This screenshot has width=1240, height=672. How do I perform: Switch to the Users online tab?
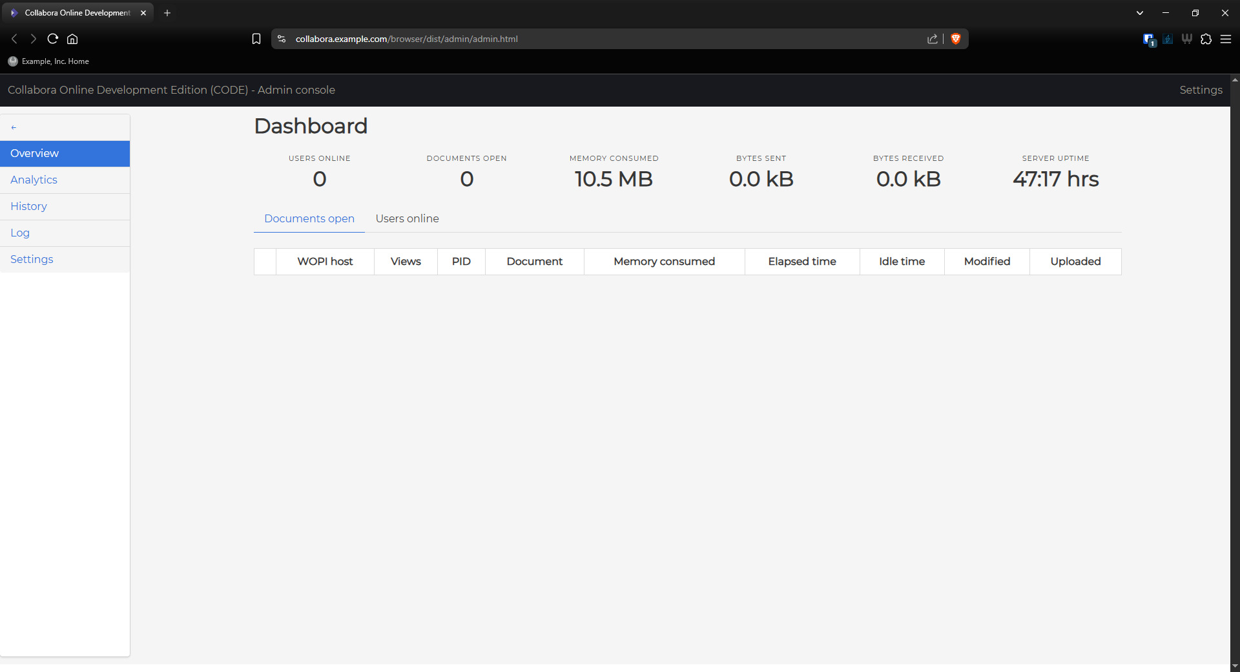[x=407, y=218]
